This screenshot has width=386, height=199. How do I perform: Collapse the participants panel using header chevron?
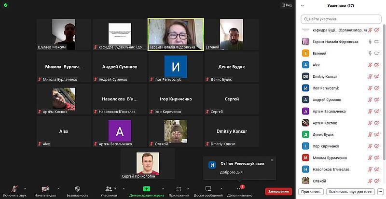click(x=302, y=6)
